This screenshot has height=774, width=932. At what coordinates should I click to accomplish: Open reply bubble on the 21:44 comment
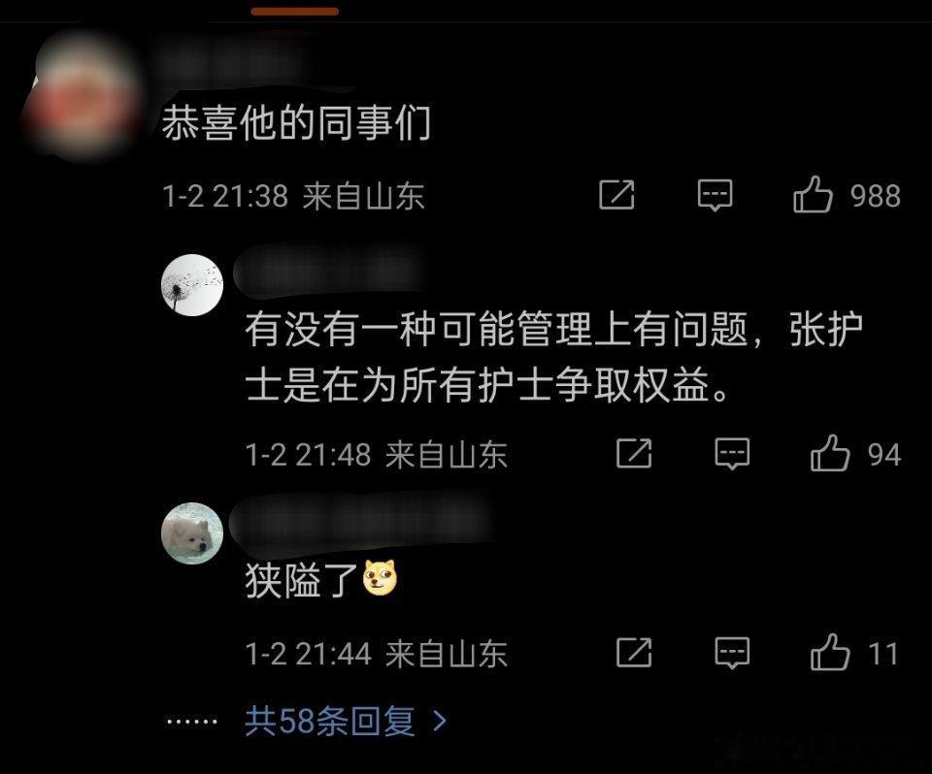pyautogui.click(x=732, y=653)
